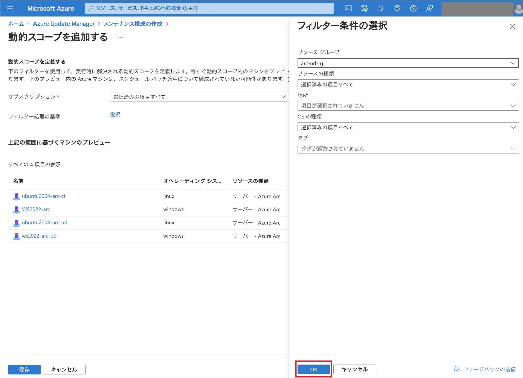Click the 選択 filter criteria link
This screenshot has height=378, width=523.
[x=115, y=114]
